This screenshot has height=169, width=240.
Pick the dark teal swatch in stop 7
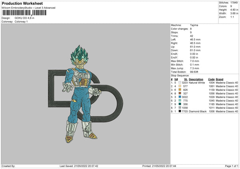pos(180,104)
